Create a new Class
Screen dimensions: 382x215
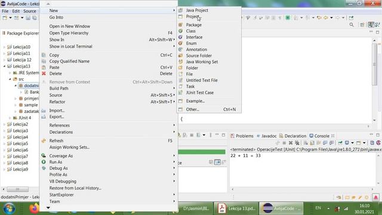tap(190, 31)
